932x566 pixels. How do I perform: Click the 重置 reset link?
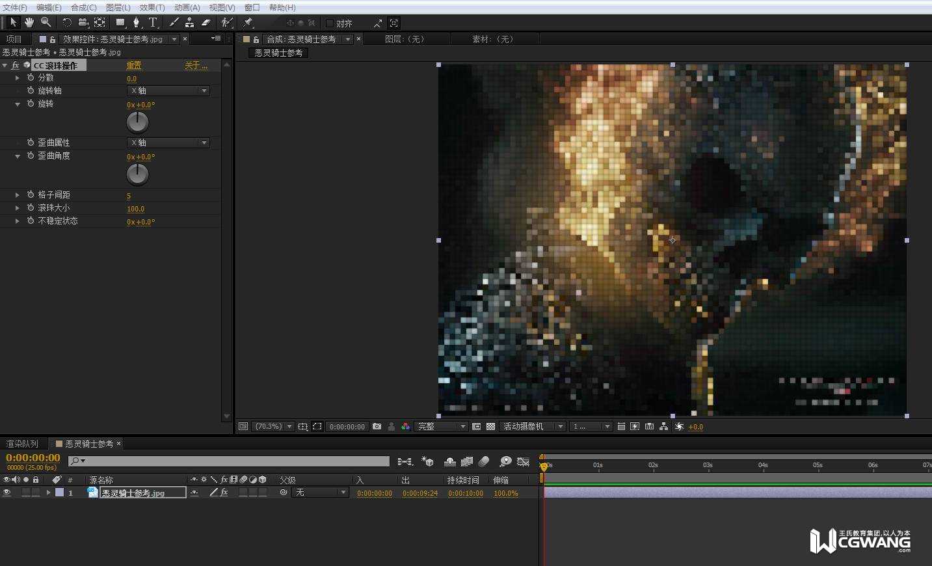pos(134,66)
